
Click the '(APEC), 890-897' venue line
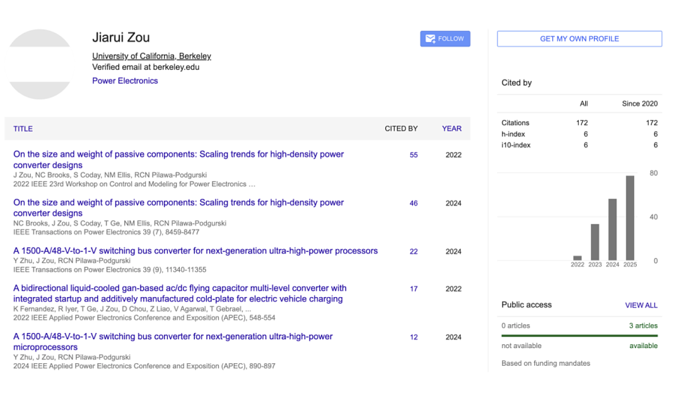(x=144, y=366)
